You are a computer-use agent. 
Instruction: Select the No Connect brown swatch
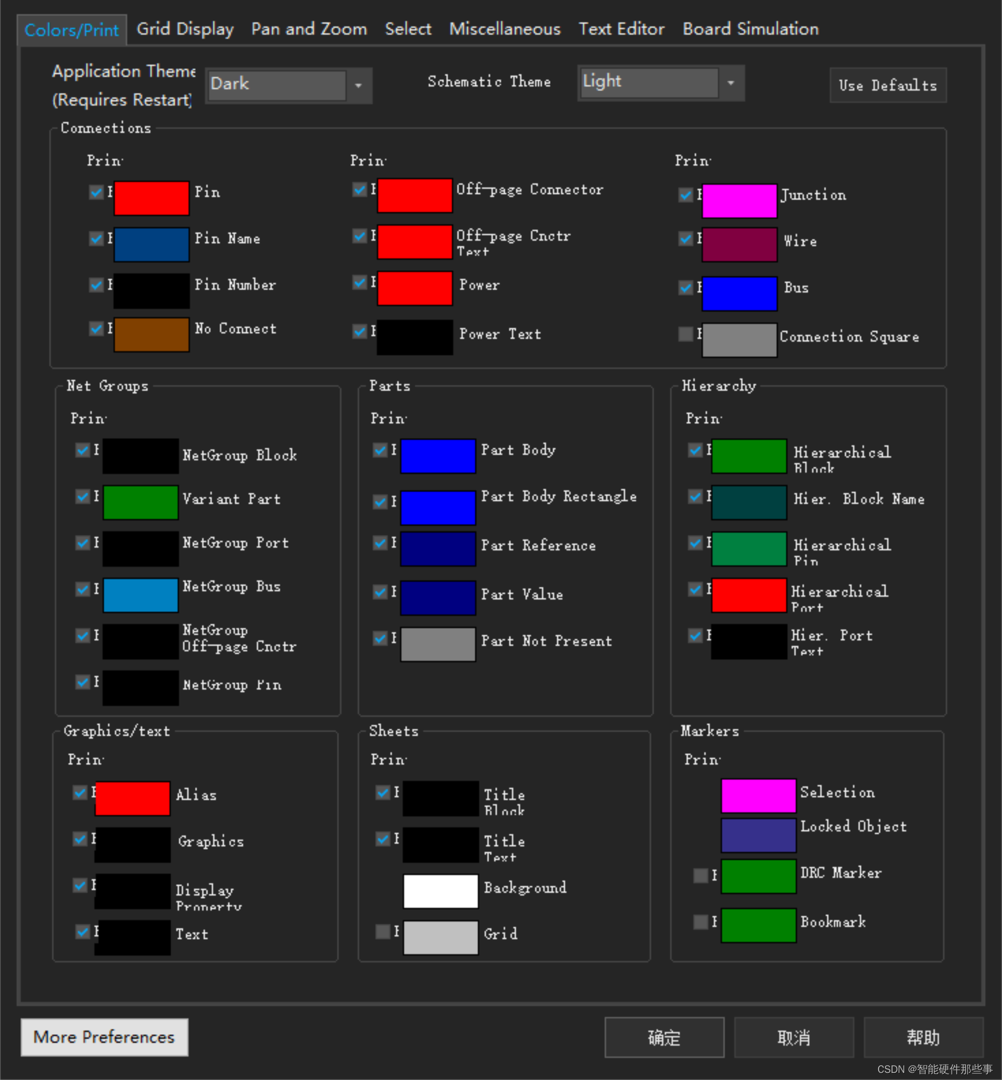point(151,335)
